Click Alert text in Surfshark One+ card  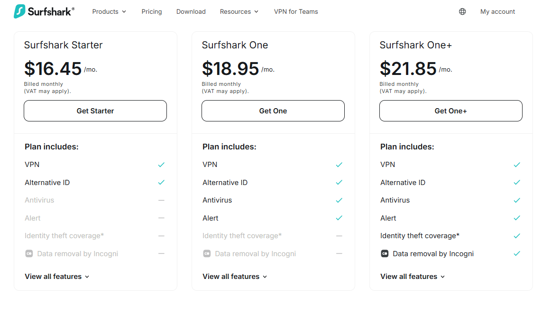point(388,218)
